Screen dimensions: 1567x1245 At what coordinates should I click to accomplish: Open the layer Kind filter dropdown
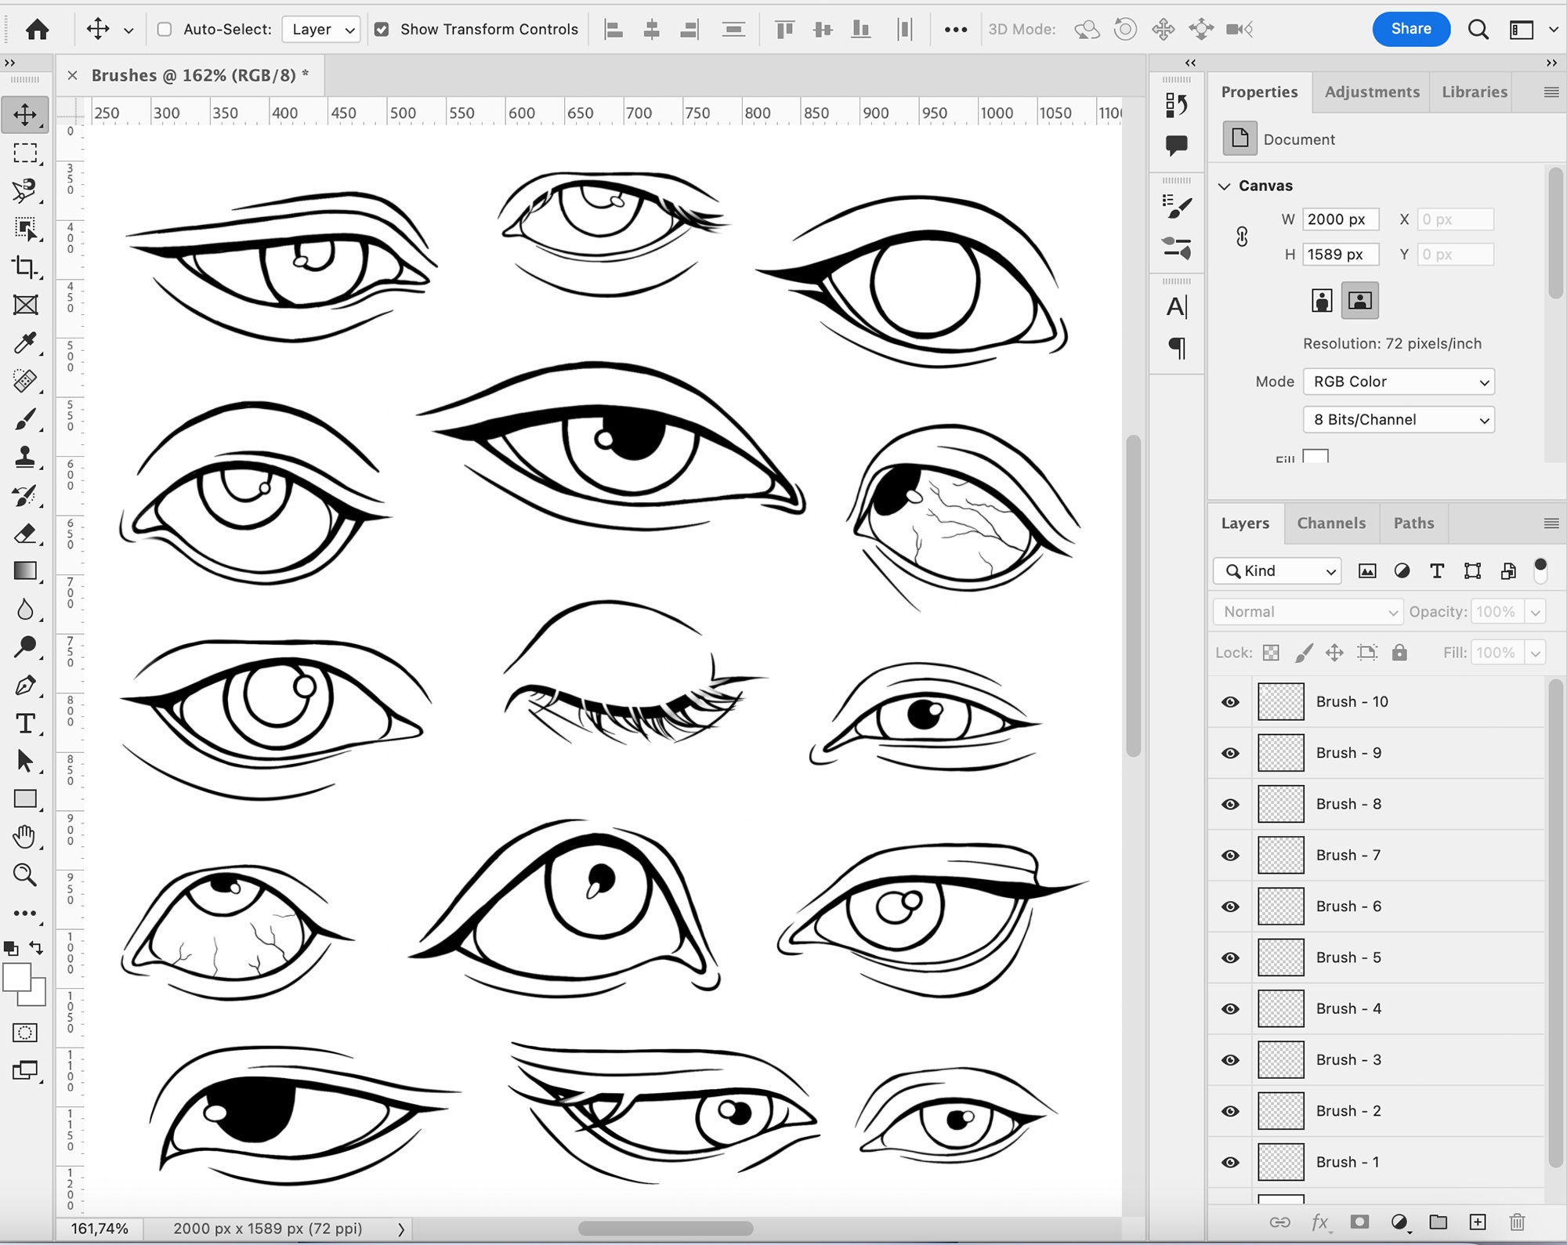click(1276, 570)
